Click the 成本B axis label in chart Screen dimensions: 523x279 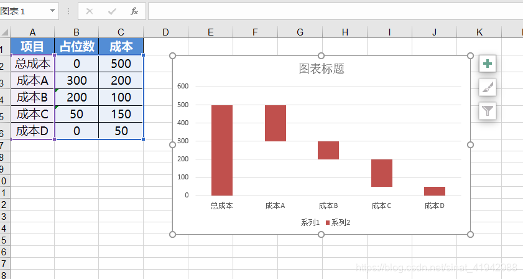tap(328, 206)
